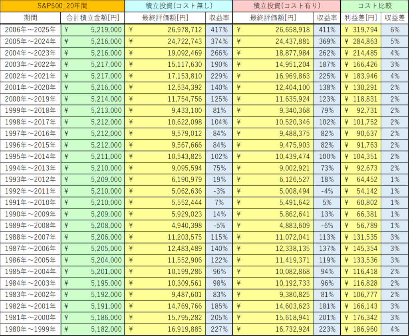Click the 26,978,712 final valuation cell
Viewport: 409px width, 336px height.
(166, 30)
